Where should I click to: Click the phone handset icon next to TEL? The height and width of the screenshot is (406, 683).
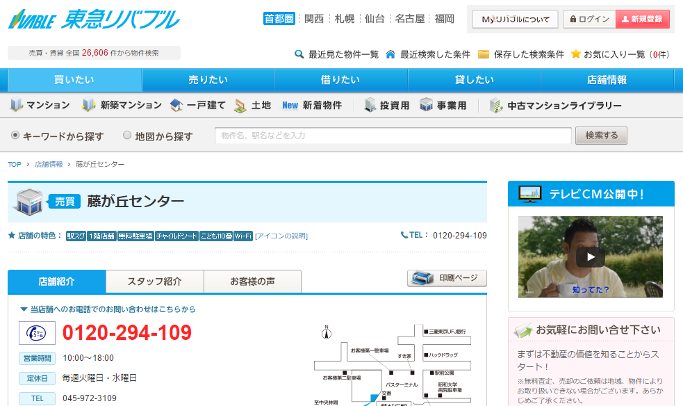(x=404, y=235)
